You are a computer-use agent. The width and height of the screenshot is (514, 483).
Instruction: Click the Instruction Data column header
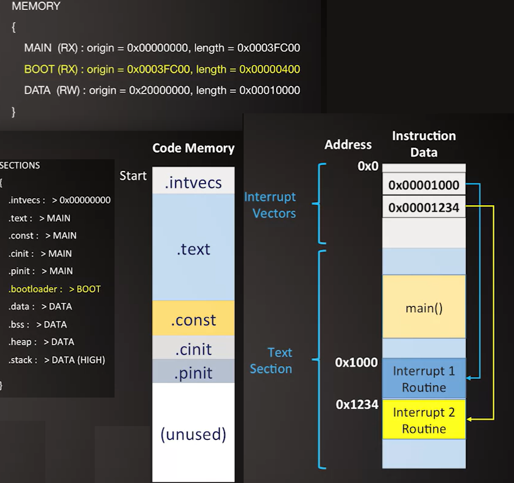click(x=424, y=144)
